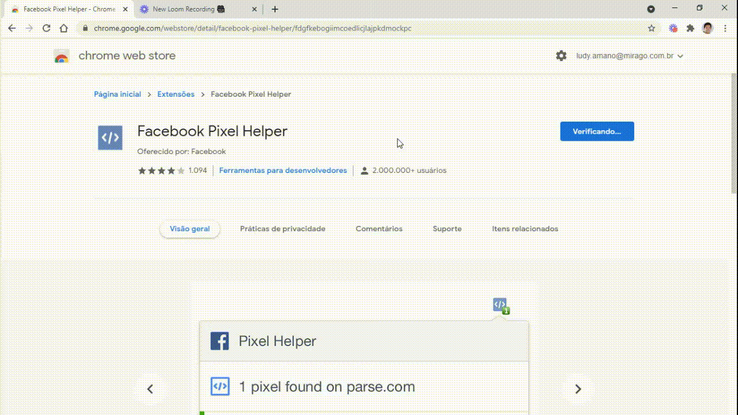Select the Visão geral tab
The height and width of the screenshot is (415, 738).
click(x=190, y=229)
